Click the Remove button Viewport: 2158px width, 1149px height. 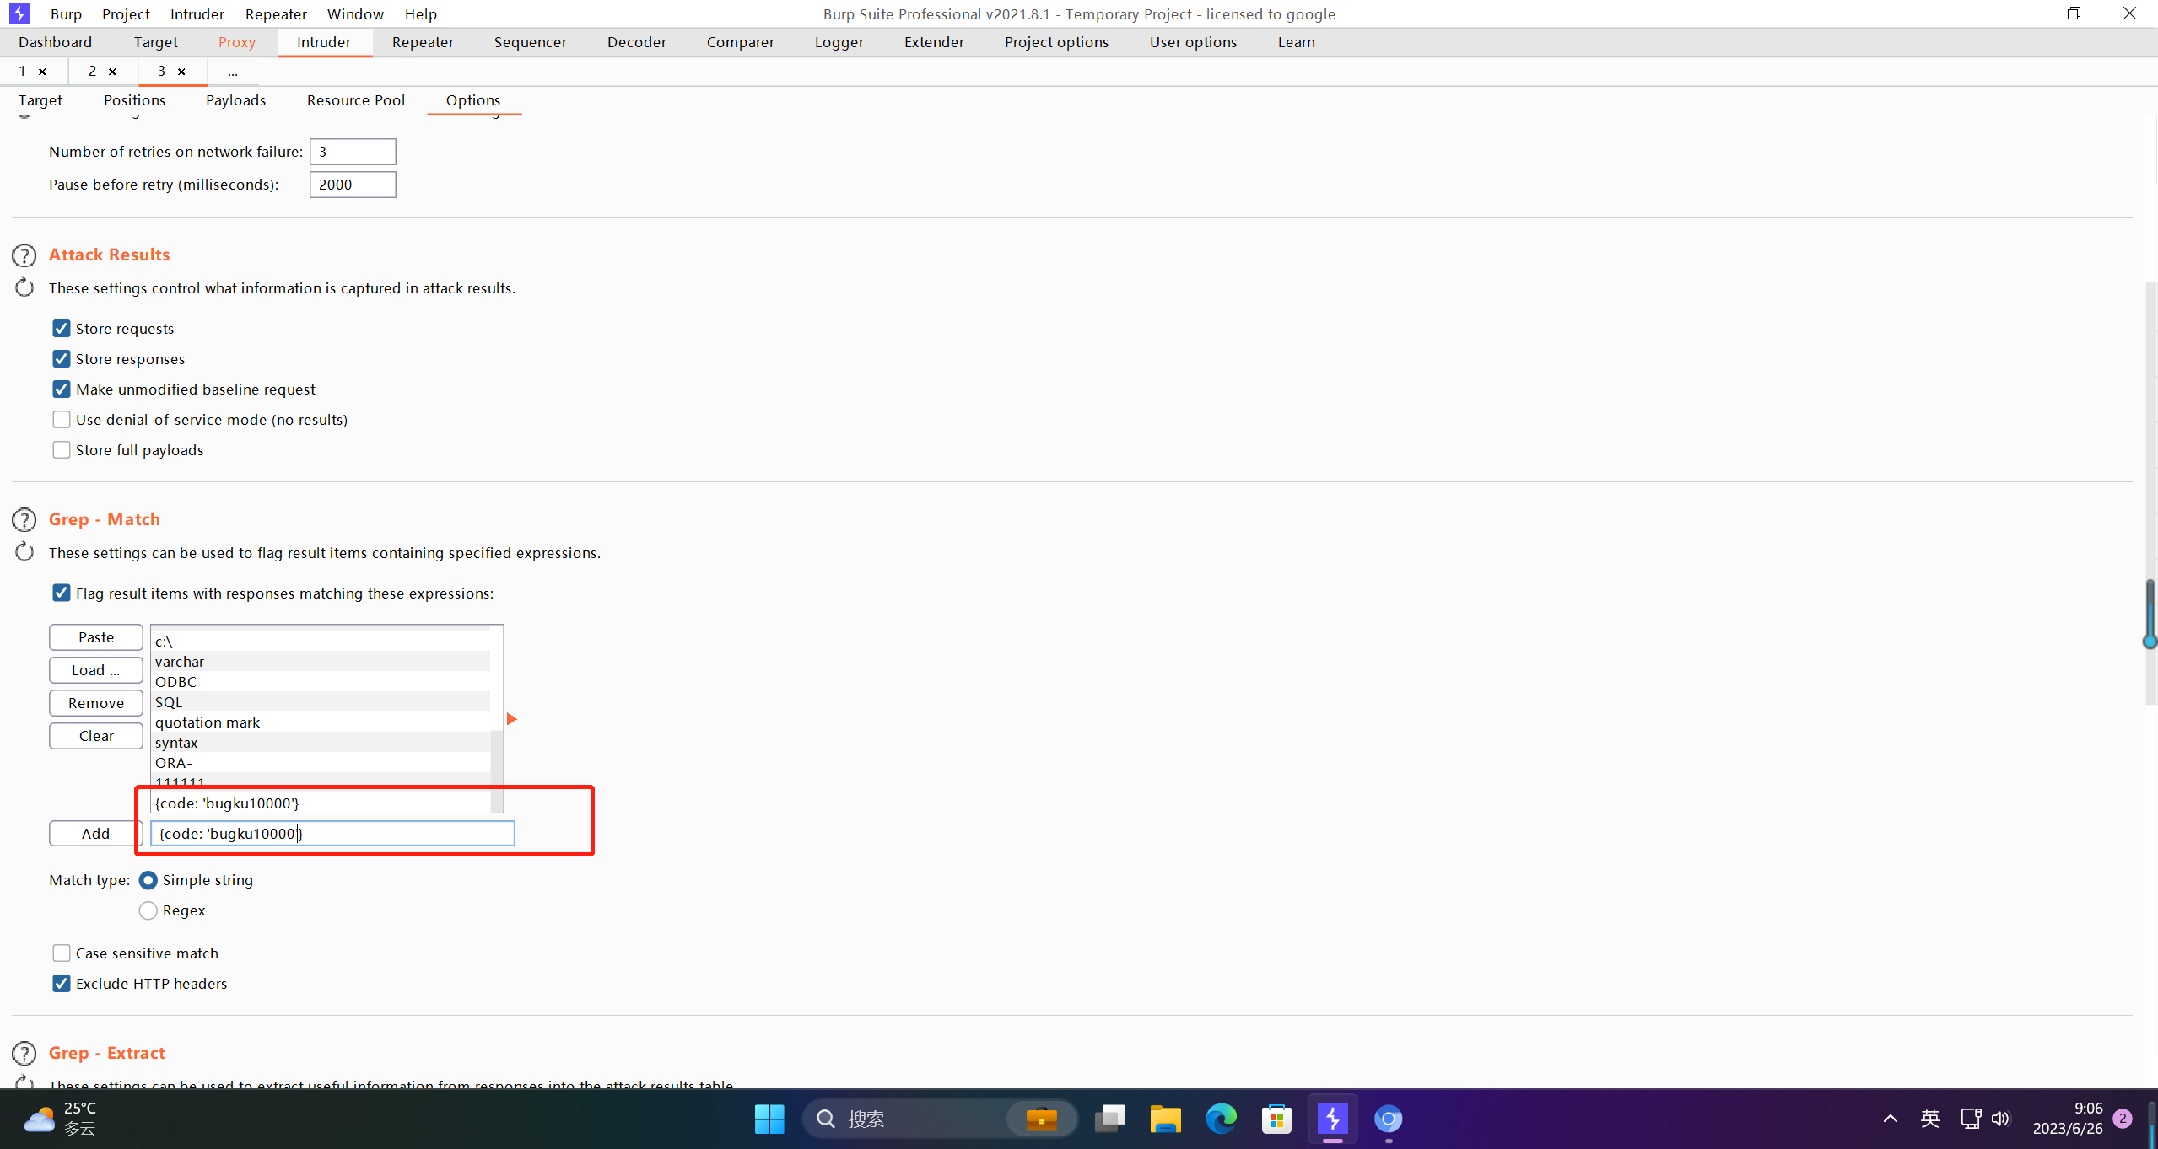pos(96,703)
